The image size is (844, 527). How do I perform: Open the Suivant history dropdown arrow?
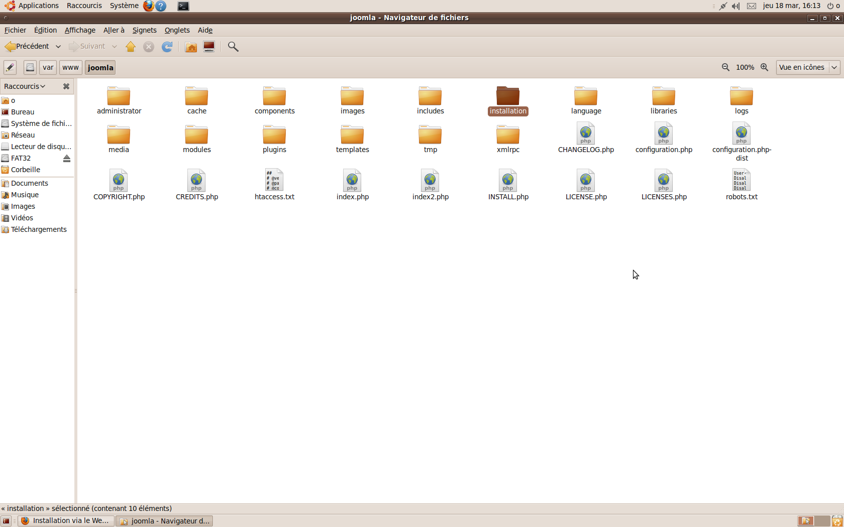[115, 46]
